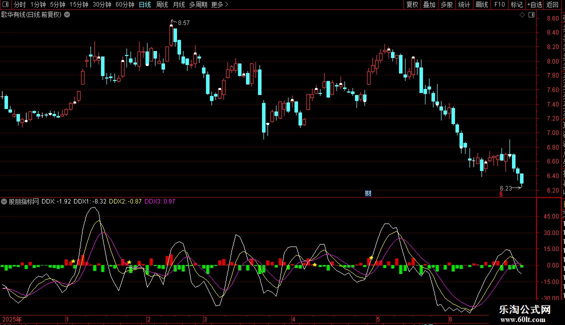Click the 复权 button
Viewport: 565px width, 325px height.
coord(412,4)
